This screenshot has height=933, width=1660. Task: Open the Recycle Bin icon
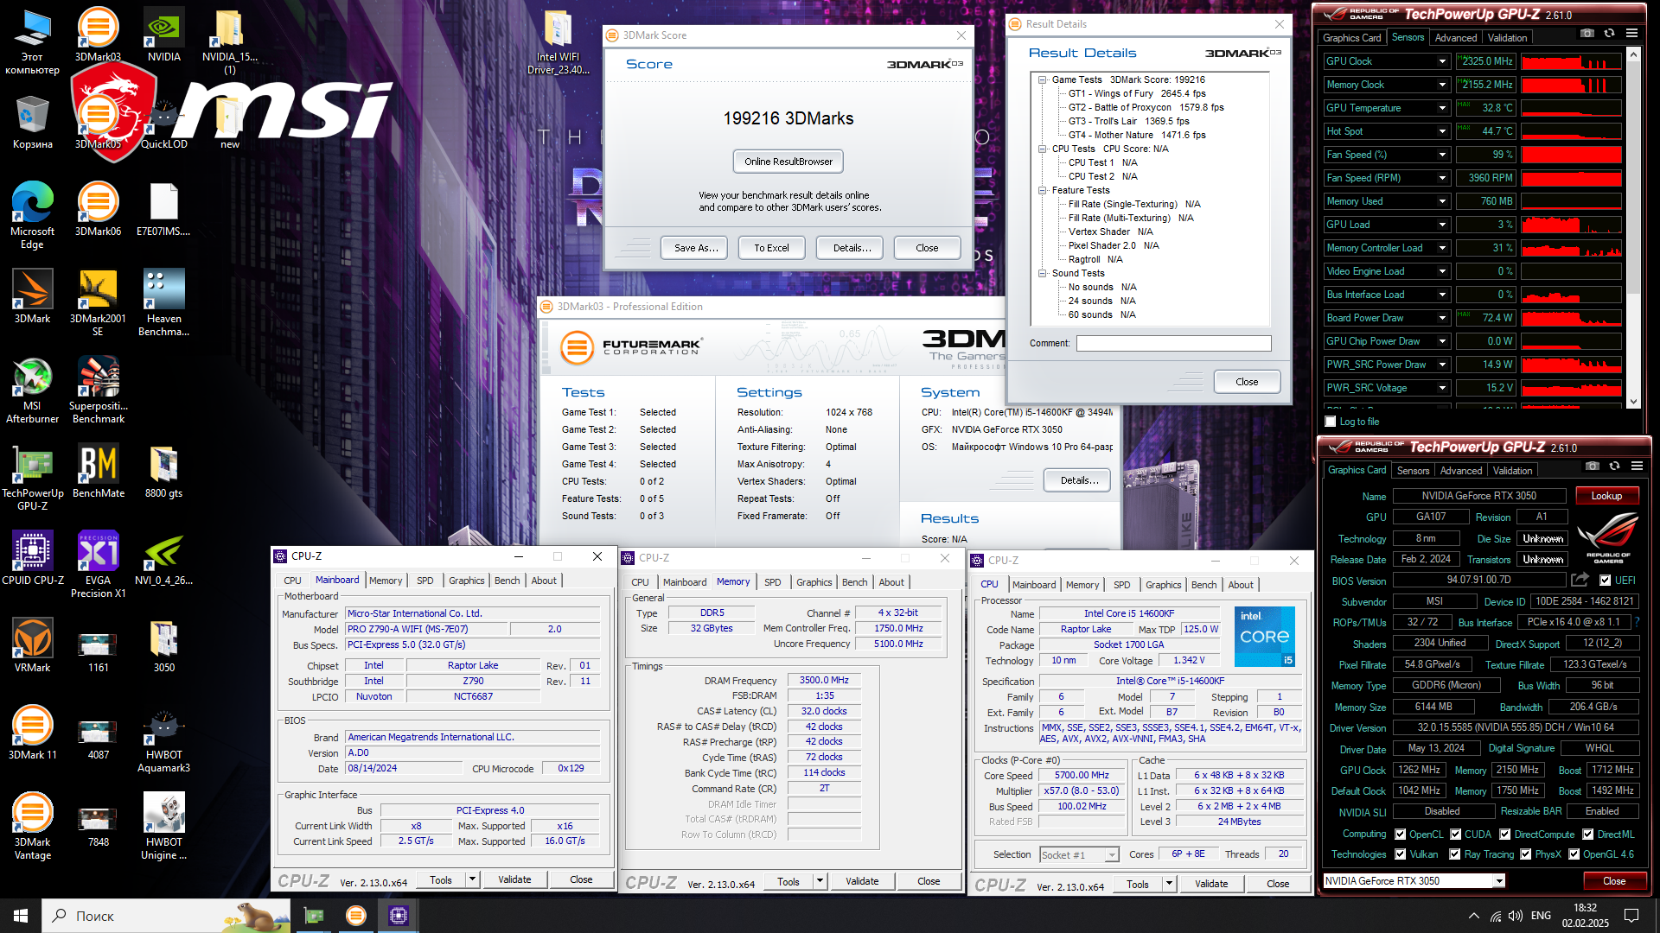pos(32,122)
